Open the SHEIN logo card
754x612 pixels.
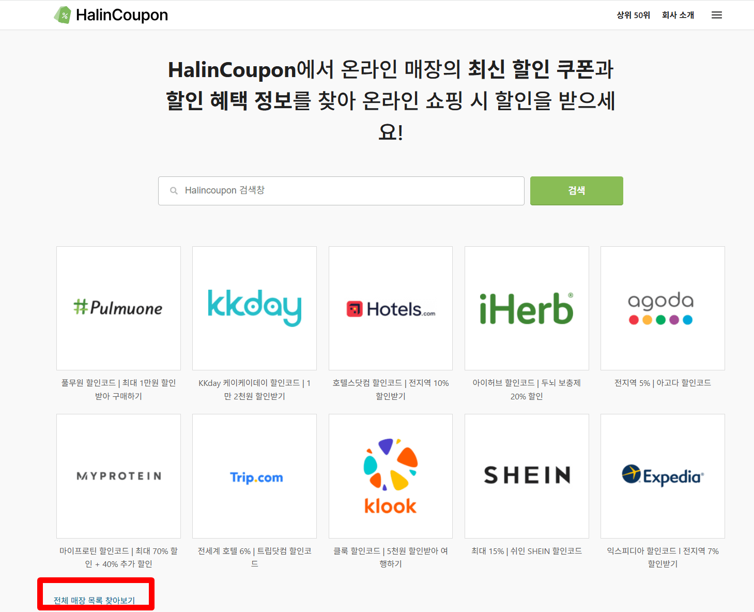[527, 476]
